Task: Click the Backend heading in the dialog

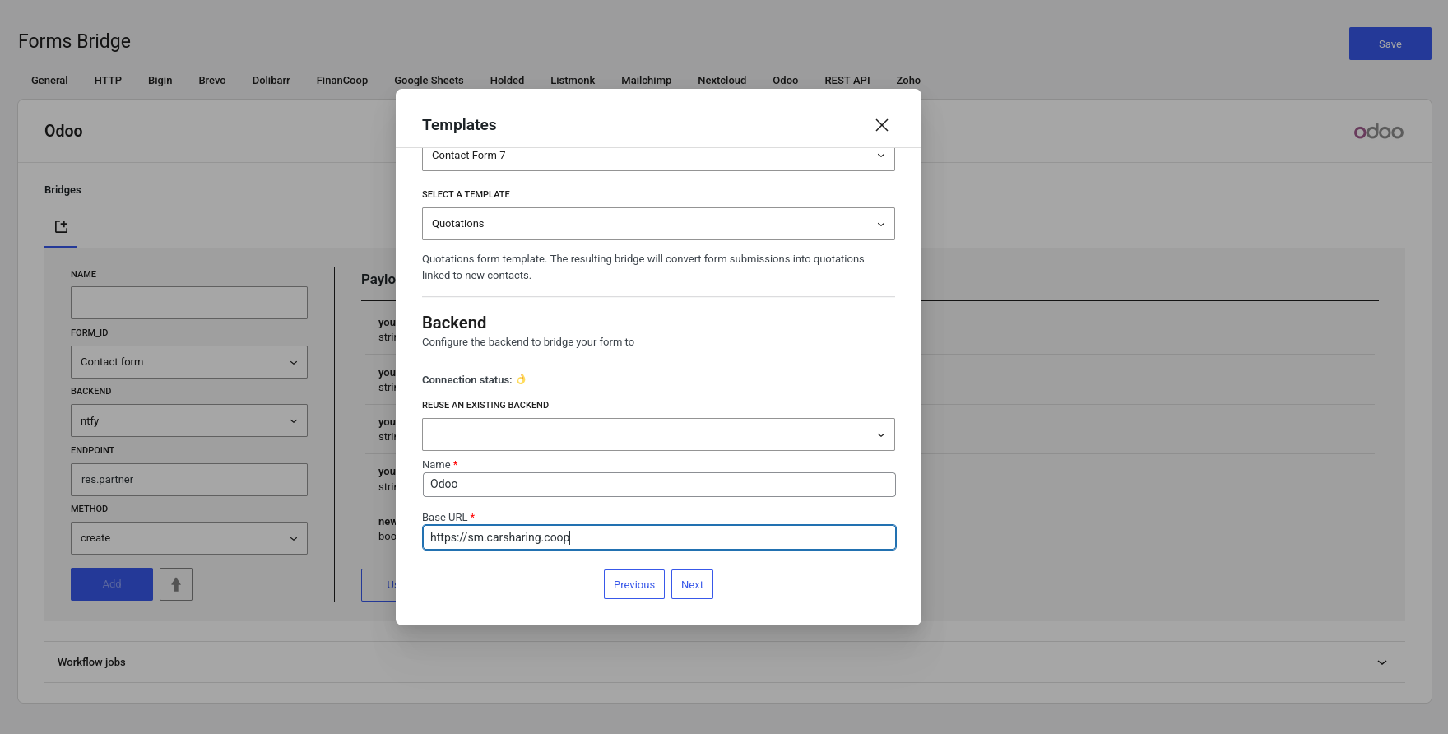Action: tap(454, 323)
